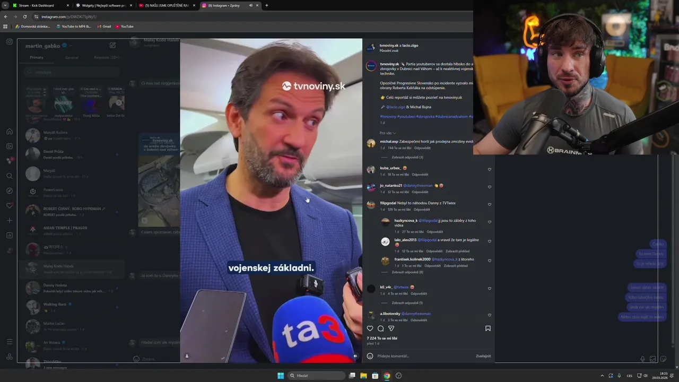Focus the Přidejte komentář input field
Screen dimensions: 679x382
(x=424, y=356)
